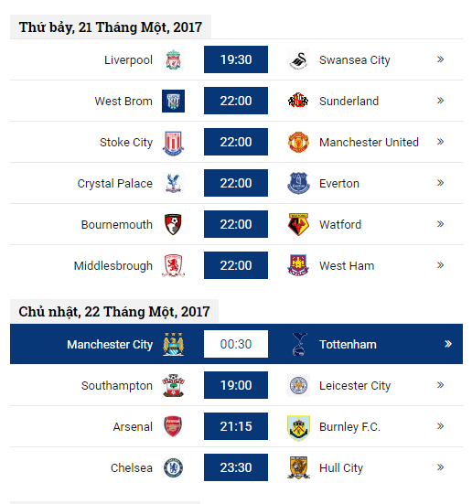Select the Chelsea club logo
Screen dimensions: 472x504
[x=173, y=467]
